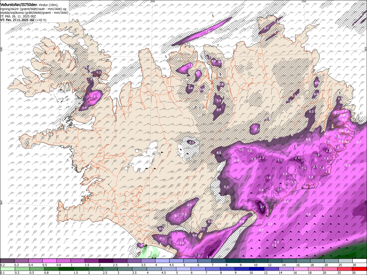The height and width of the screenshot is (275, 367).
Task: Click the Veðurstofan/IS750dev title text
Action: [x=19, y=5]
